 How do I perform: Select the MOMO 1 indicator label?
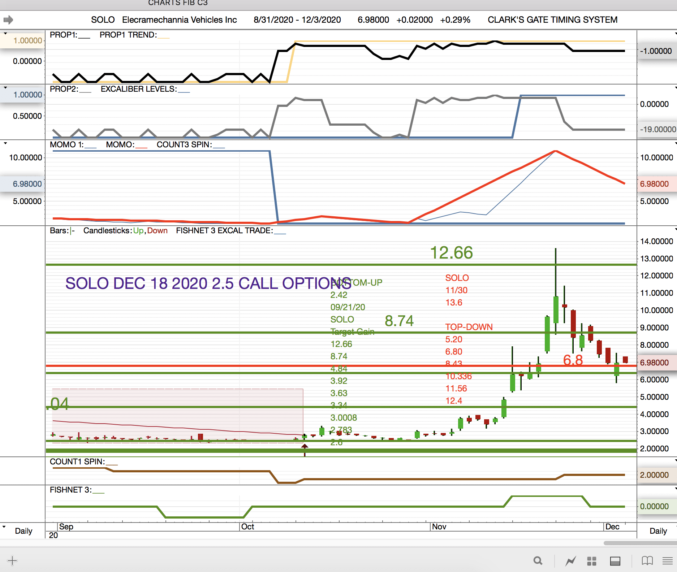[67, 144]
